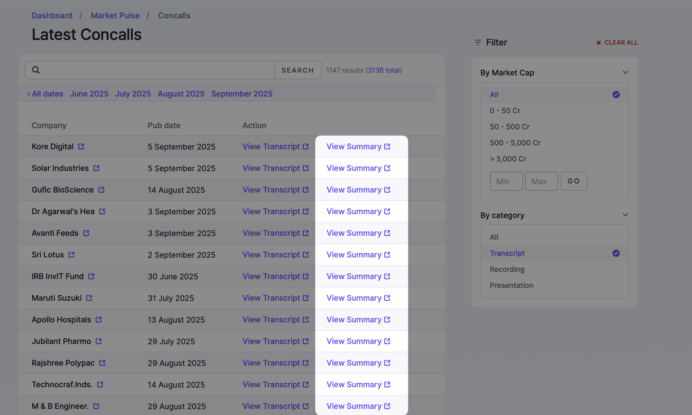692x415 pixels.
Task: Go back to All dates
Action: 45,94
